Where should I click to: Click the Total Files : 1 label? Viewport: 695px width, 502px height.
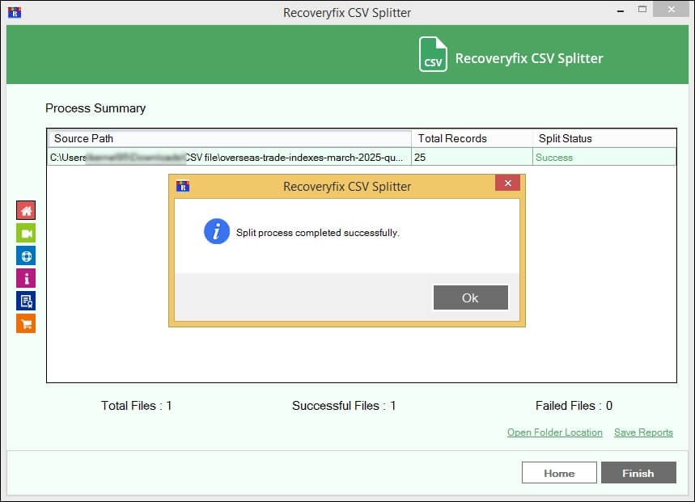(137, 406)
